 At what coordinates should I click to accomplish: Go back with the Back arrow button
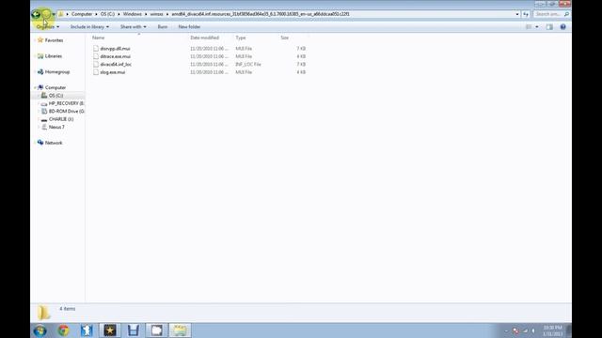point(36,14)
